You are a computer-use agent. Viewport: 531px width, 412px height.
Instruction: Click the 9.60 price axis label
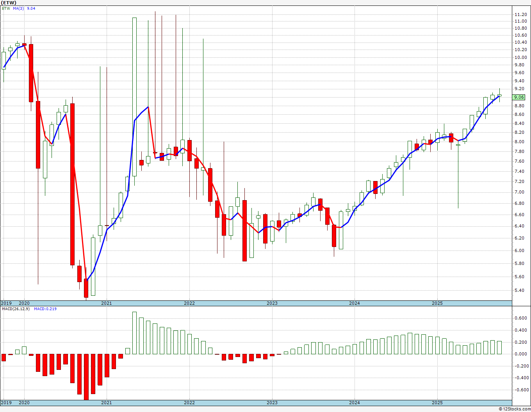(x=520, y=73)
